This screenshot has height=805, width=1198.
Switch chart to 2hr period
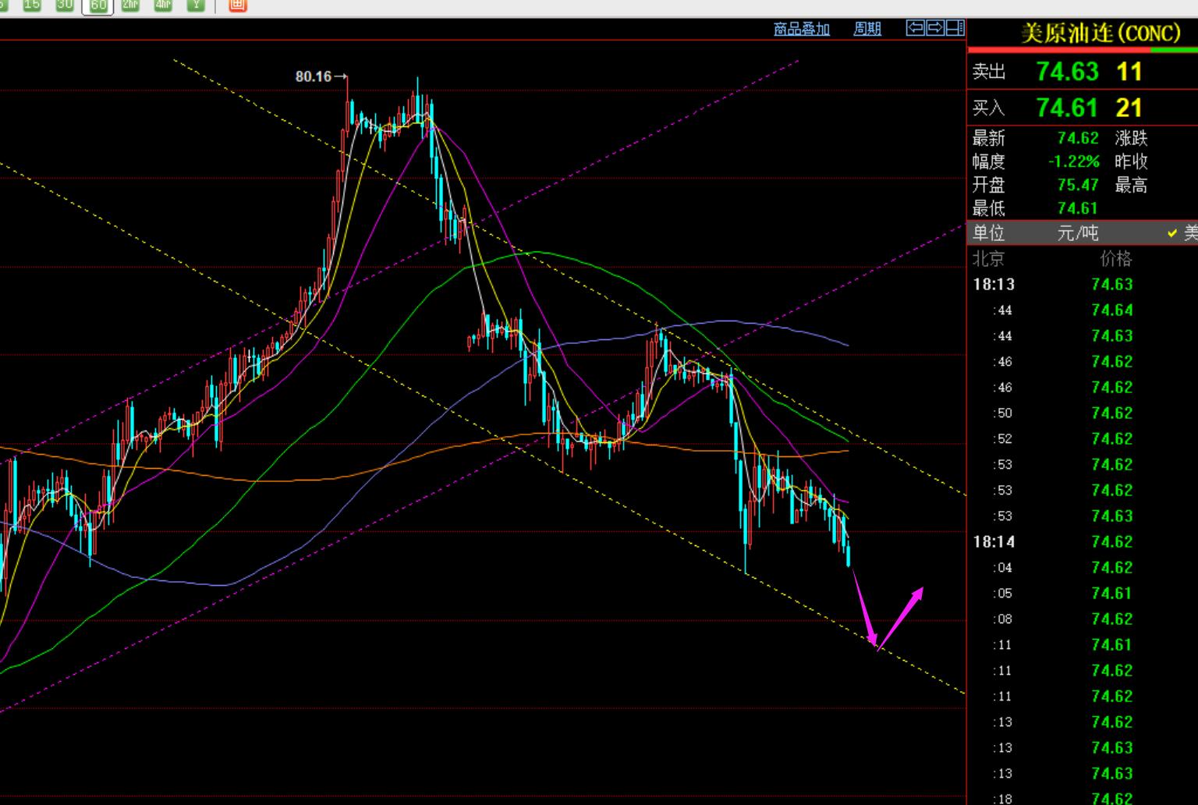(130, 5)
